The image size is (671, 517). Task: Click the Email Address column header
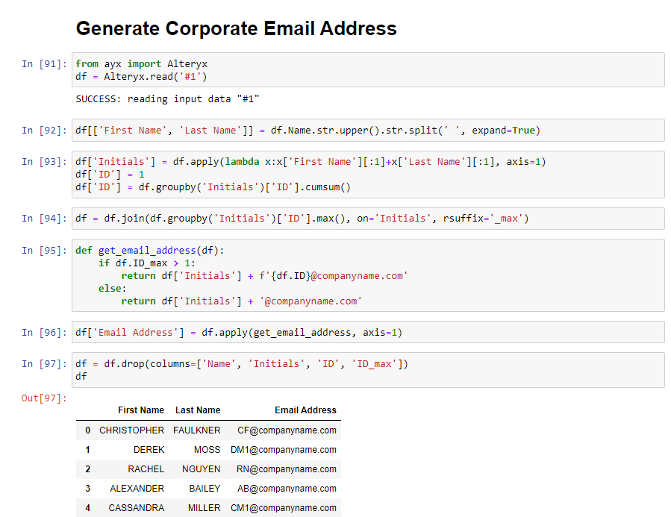306,410
